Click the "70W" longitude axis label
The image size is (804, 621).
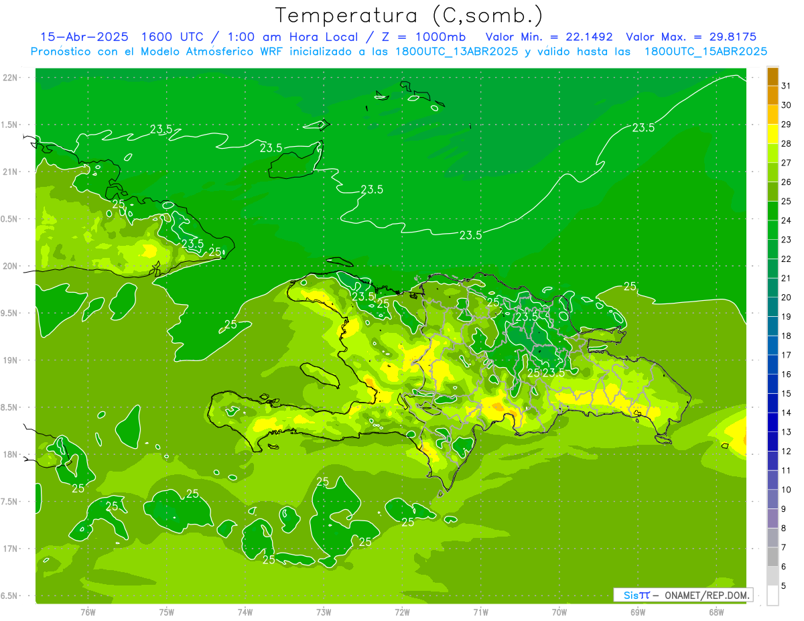[x=559, y=612]
